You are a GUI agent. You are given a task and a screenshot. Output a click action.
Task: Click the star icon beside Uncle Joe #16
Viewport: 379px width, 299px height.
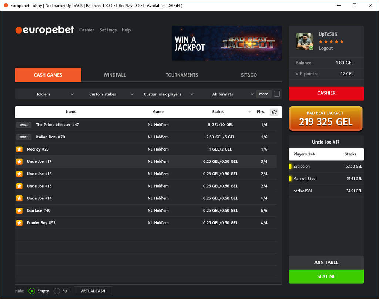pos(19,174)
